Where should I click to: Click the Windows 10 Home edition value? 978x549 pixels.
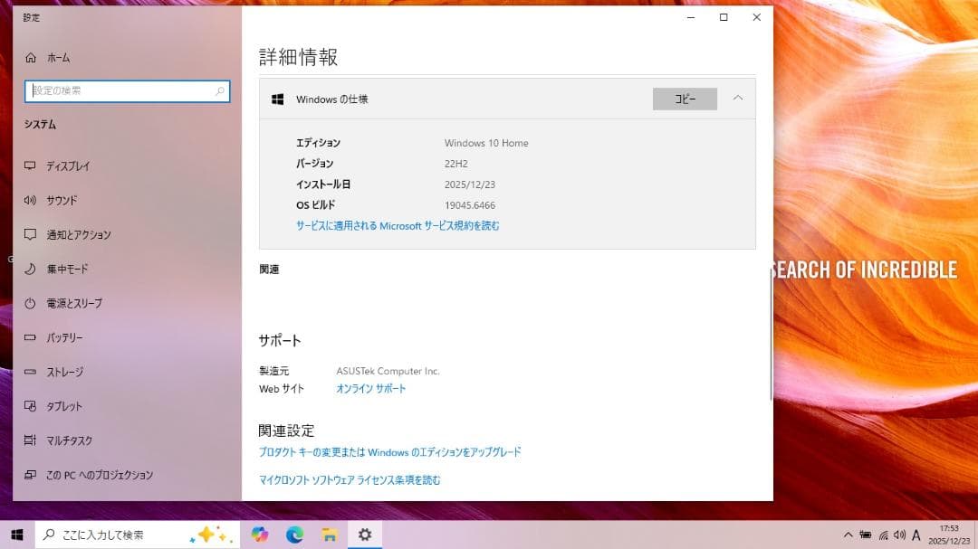coord(486,143)
